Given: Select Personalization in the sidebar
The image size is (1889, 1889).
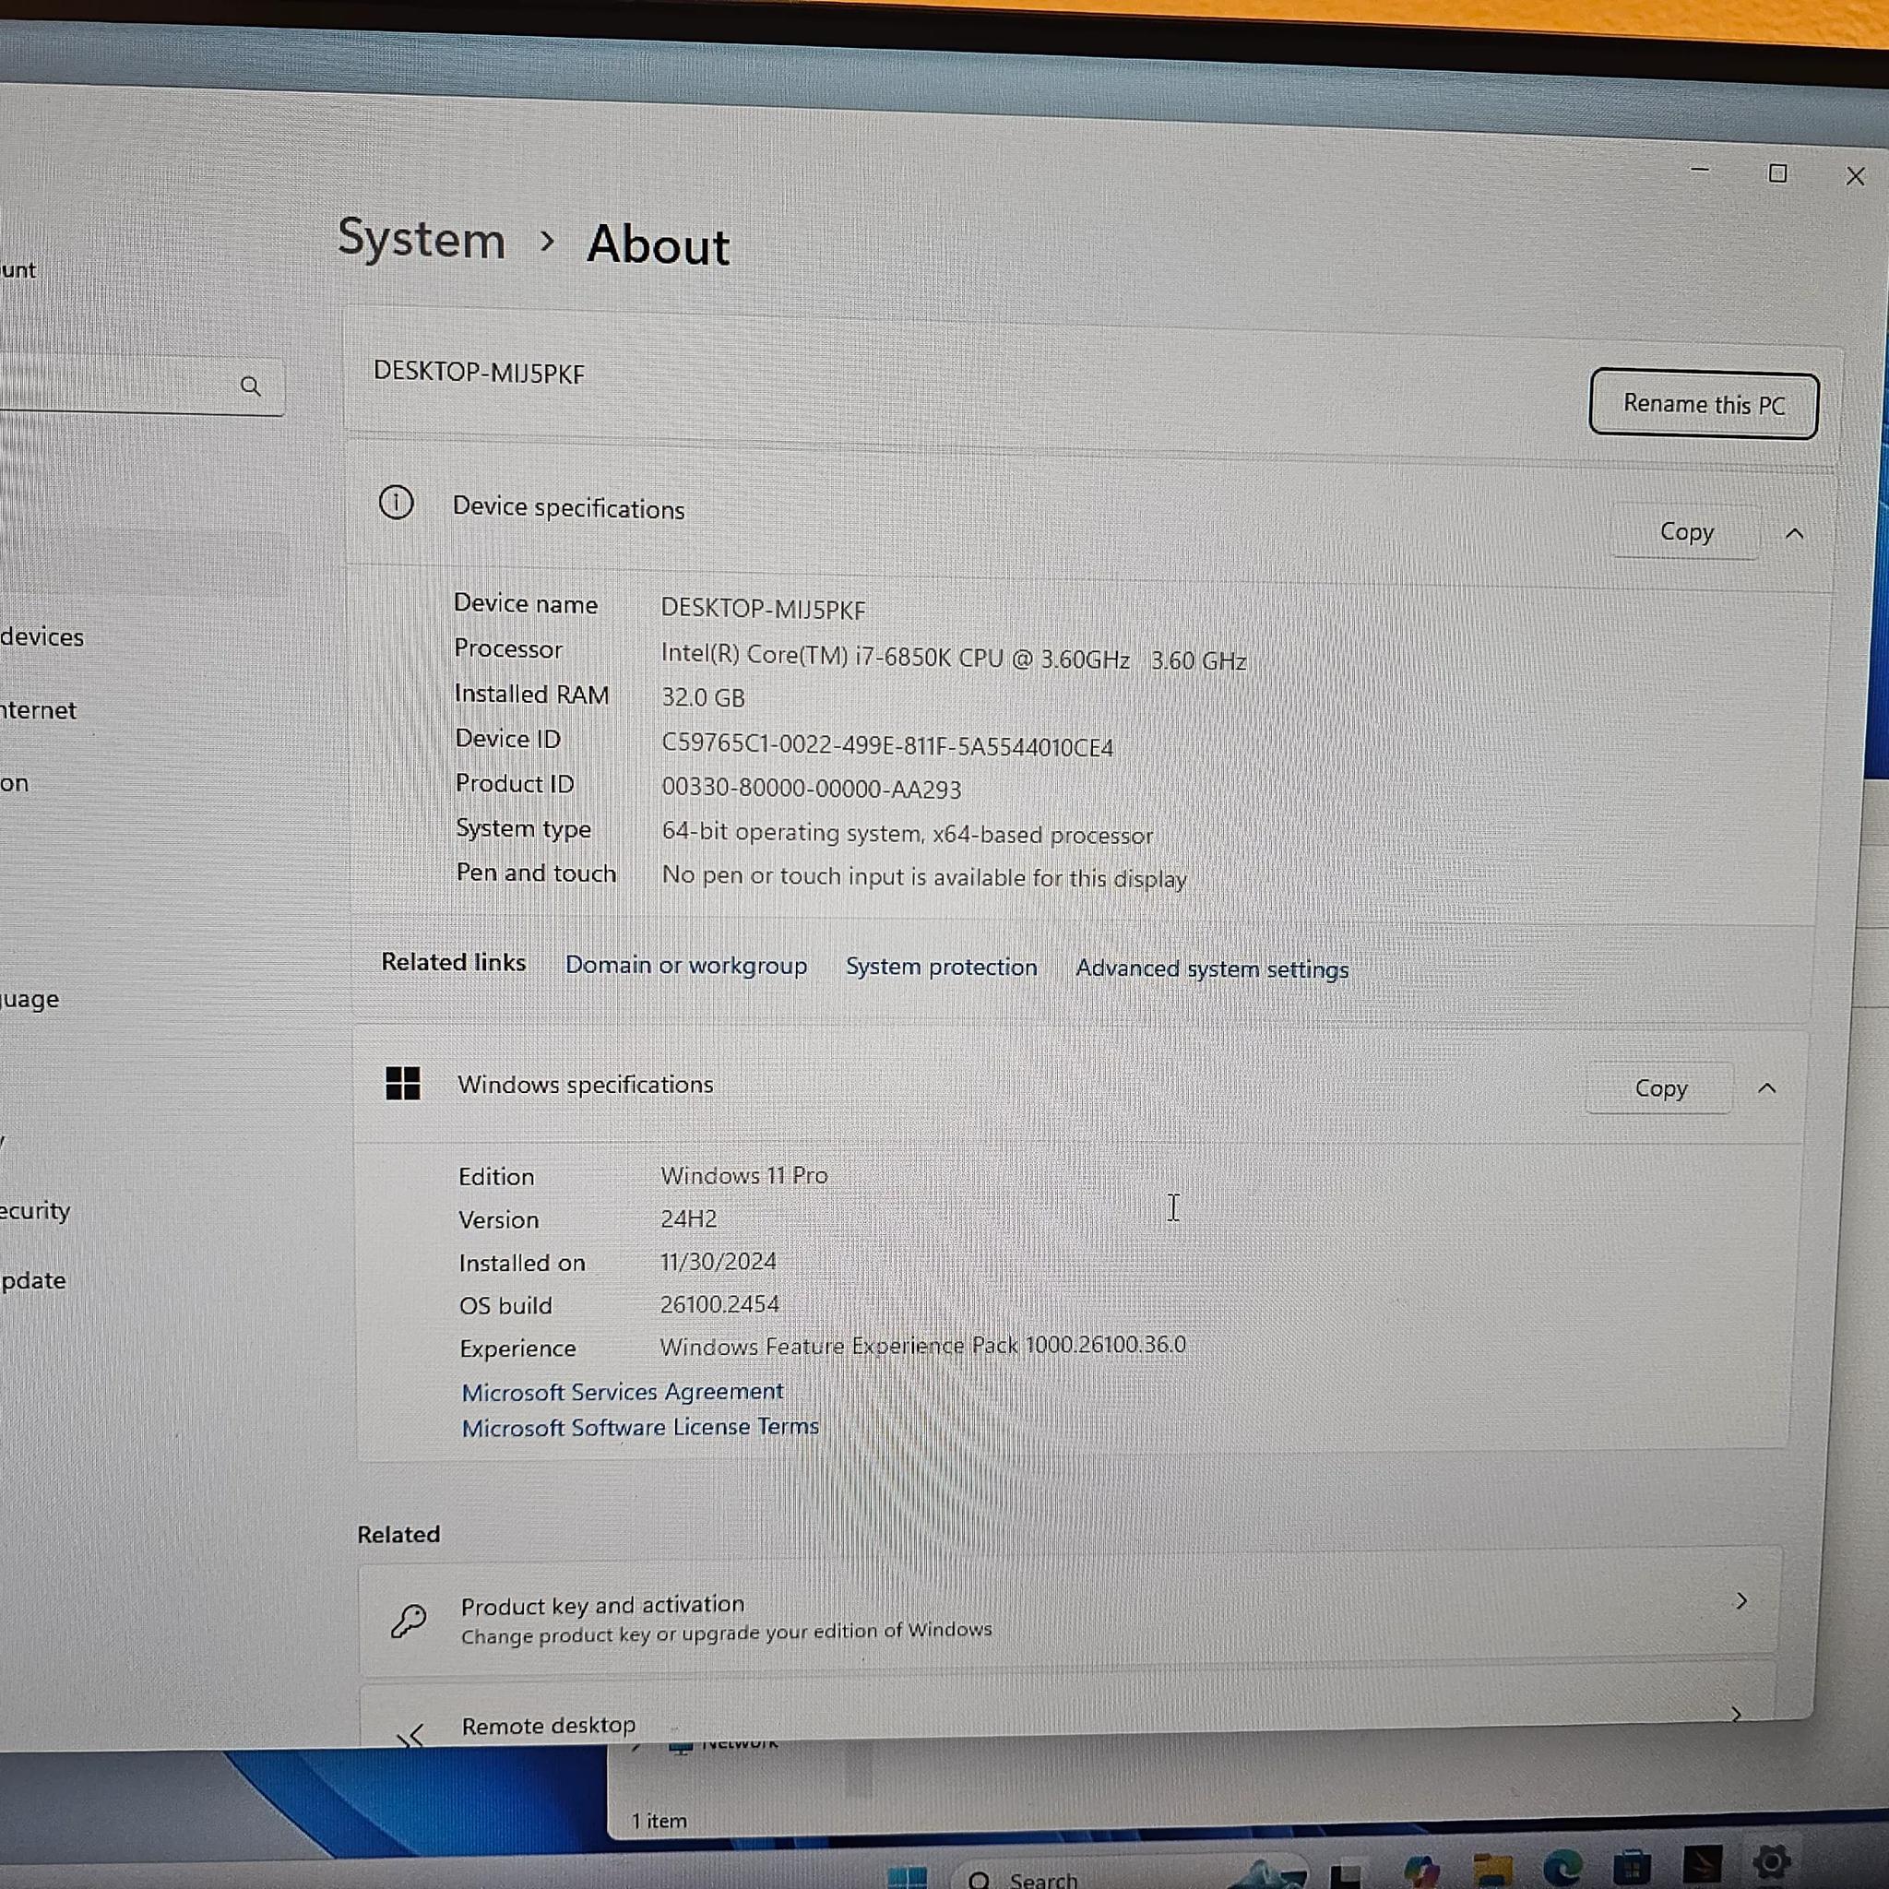Looking at the screenshot, I should [15, 783].
